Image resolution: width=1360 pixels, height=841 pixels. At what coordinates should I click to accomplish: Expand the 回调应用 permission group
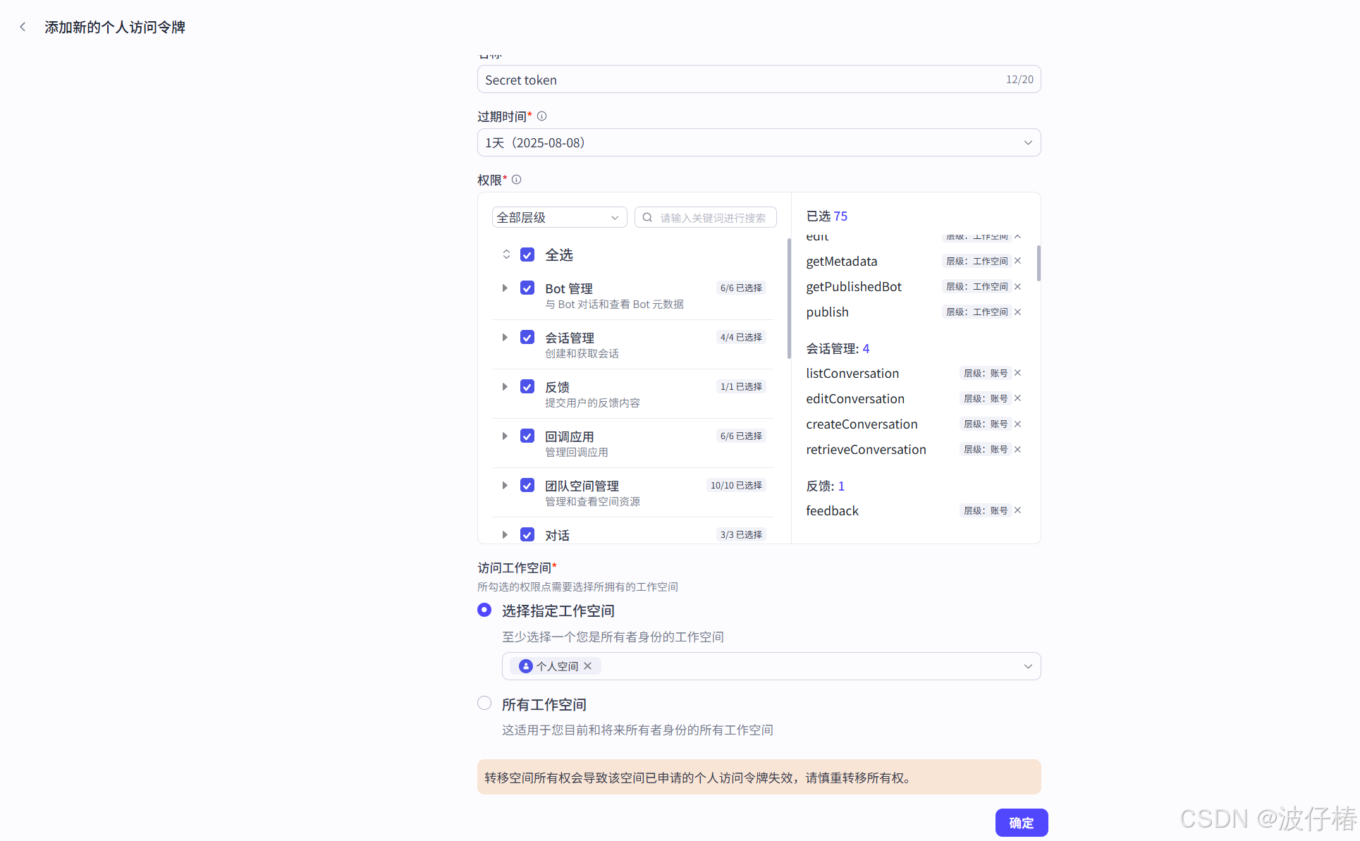tap(504, 436)
